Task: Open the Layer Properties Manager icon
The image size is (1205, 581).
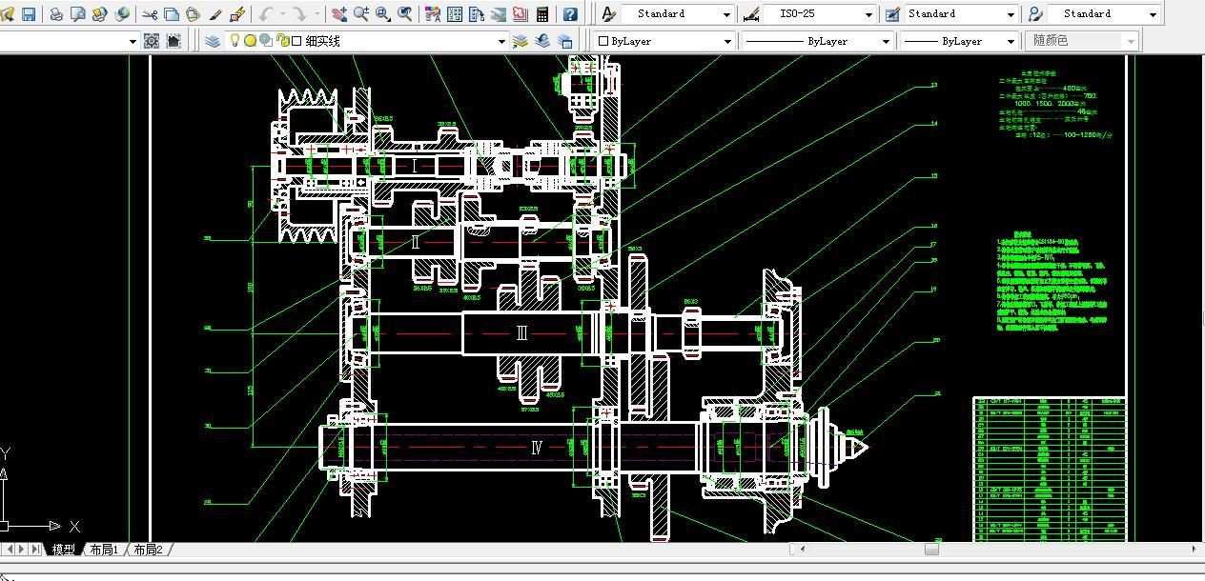Action: click(x=213, y=41)
